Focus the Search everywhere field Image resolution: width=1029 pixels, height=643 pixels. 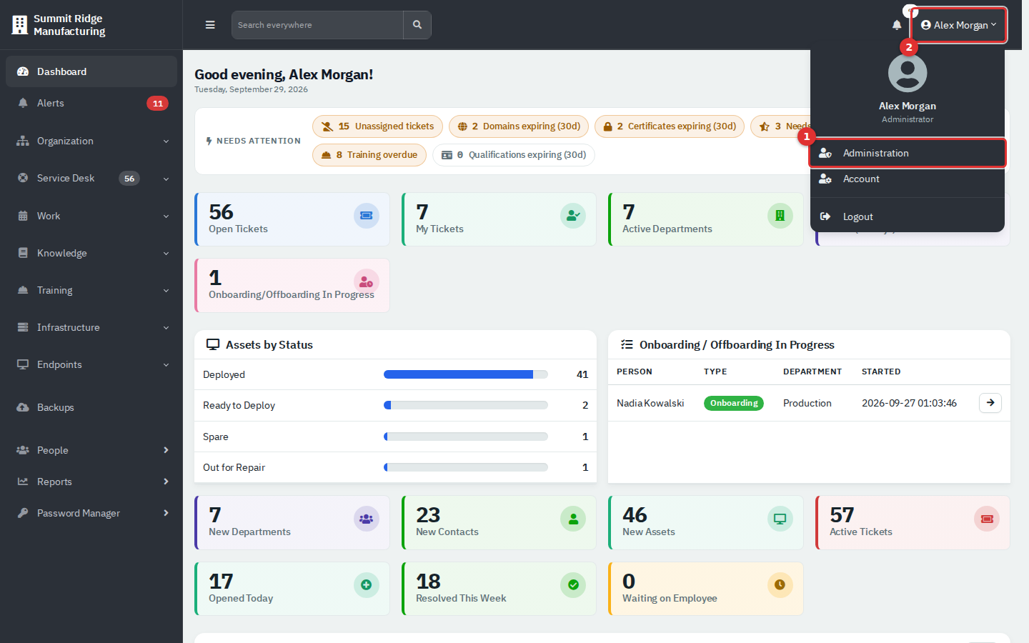click(317, 25)
